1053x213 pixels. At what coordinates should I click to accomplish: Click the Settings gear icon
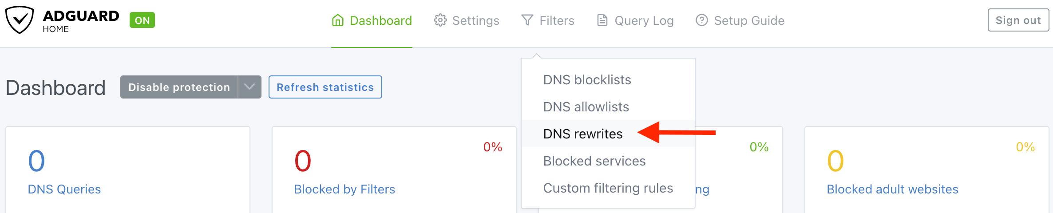point(440,20)
